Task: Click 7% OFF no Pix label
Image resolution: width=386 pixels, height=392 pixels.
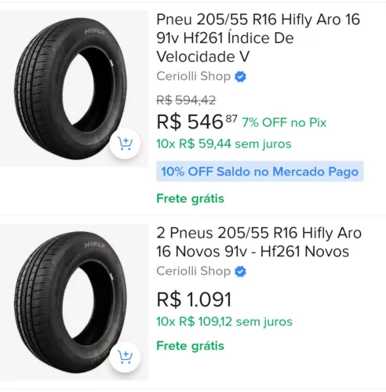Action: pyautogui.click(x=284, y=122)
